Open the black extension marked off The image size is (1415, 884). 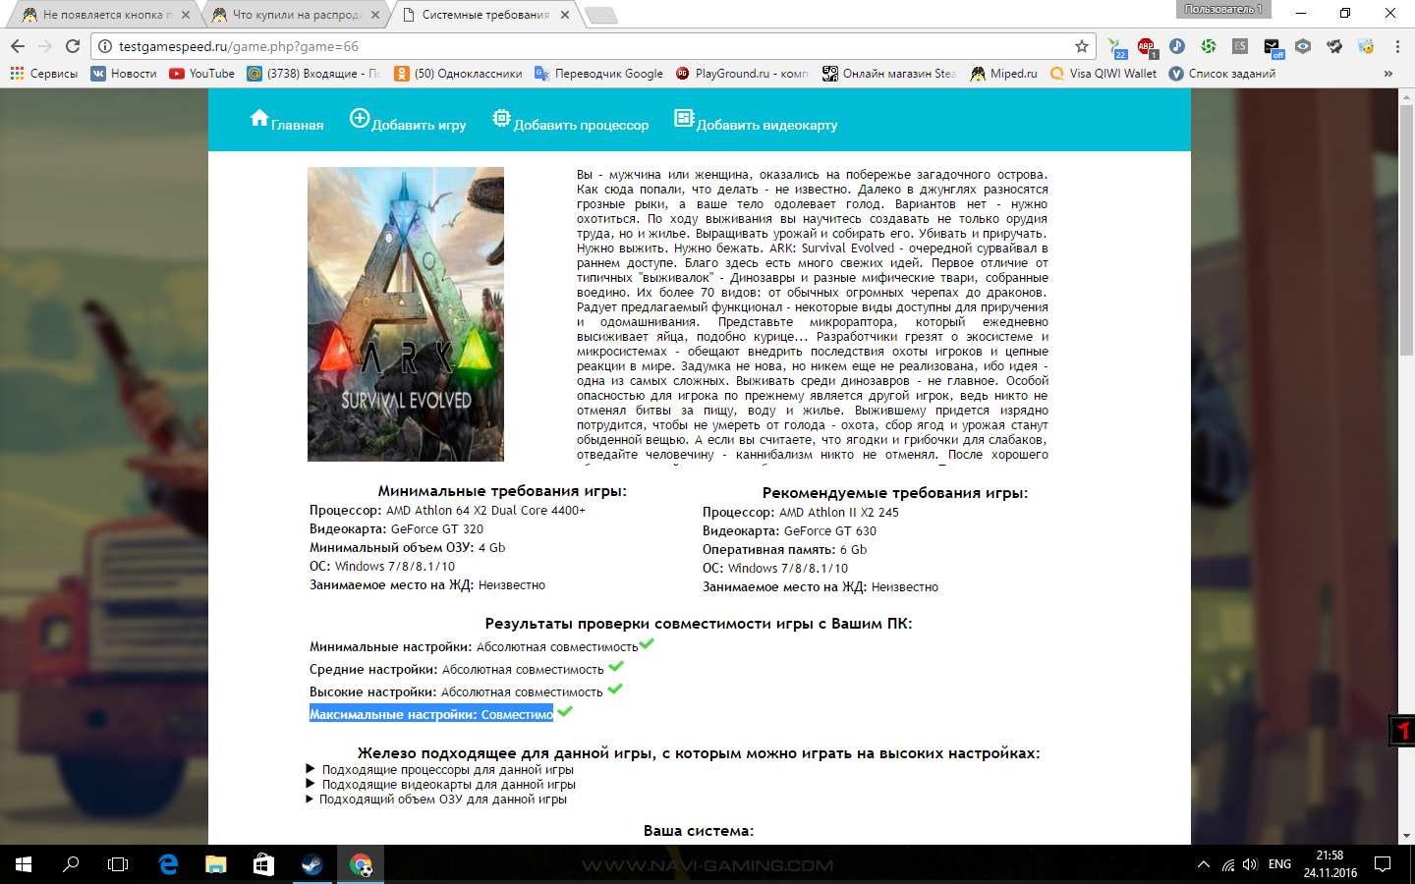click(1272, 47)
